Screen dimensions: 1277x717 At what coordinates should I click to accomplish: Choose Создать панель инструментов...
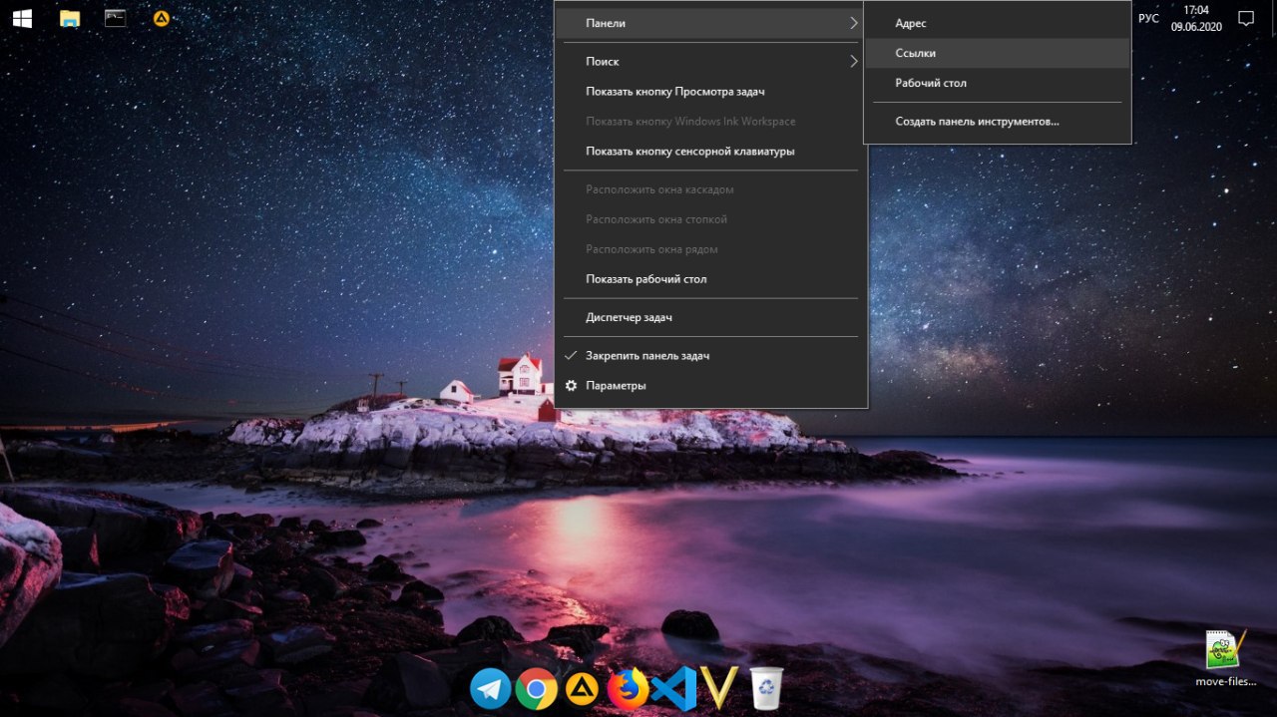click(x=997, y=122)
